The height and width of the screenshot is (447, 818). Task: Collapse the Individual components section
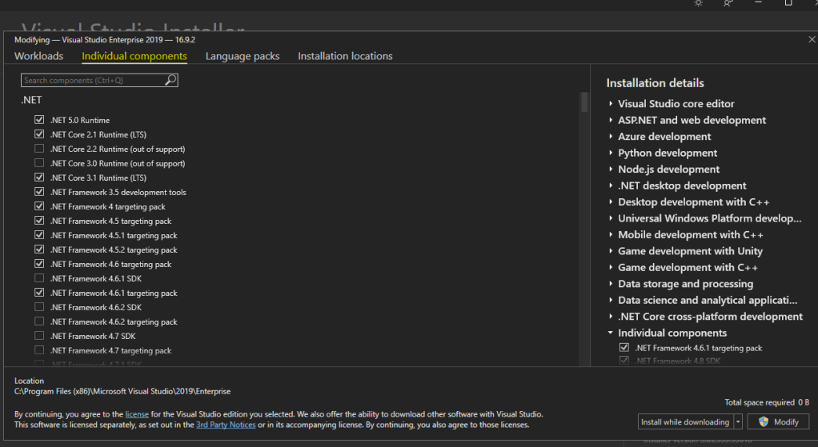[x=611, y=333]
